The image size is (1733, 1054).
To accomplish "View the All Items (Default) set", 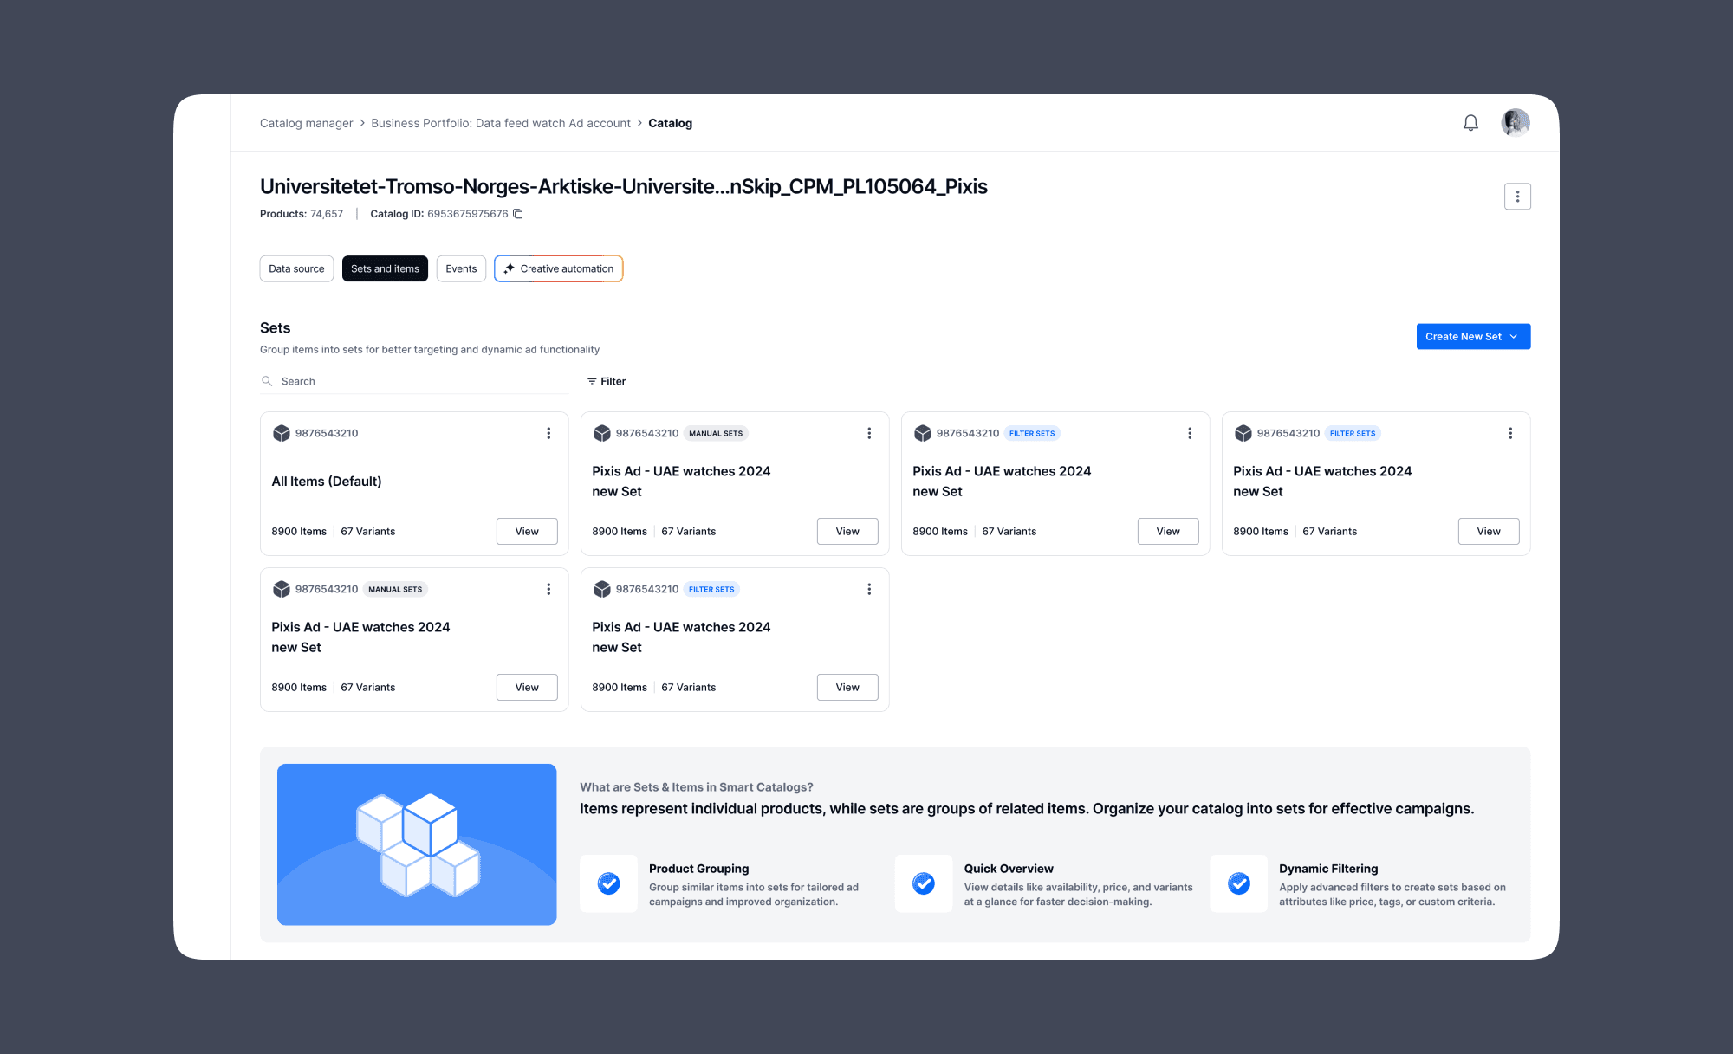I will (x=527, y=531).
